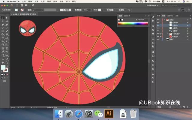This screenshot has height=120, width=192.
Task: Click the hex color value field
Action: [142, 19]
